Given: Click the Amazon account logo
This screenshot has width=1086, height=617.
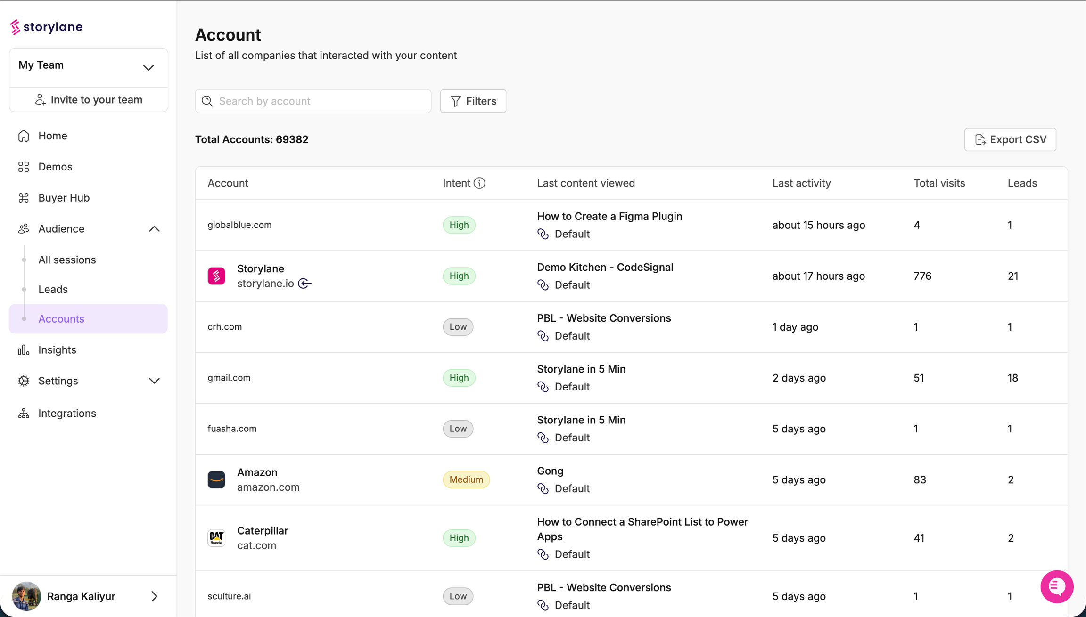Looking at the screenshot, I should [216, 479].
